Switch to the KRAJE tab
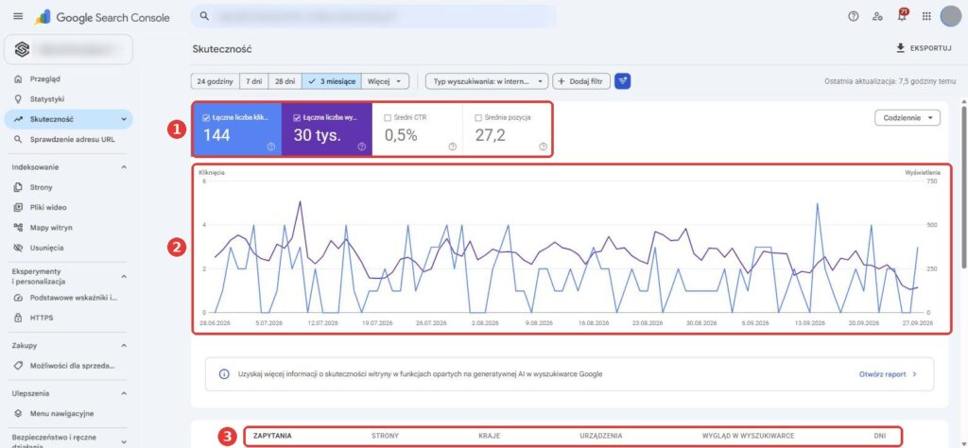The width and height of the screenshot is (968, 448). point(489,436)
